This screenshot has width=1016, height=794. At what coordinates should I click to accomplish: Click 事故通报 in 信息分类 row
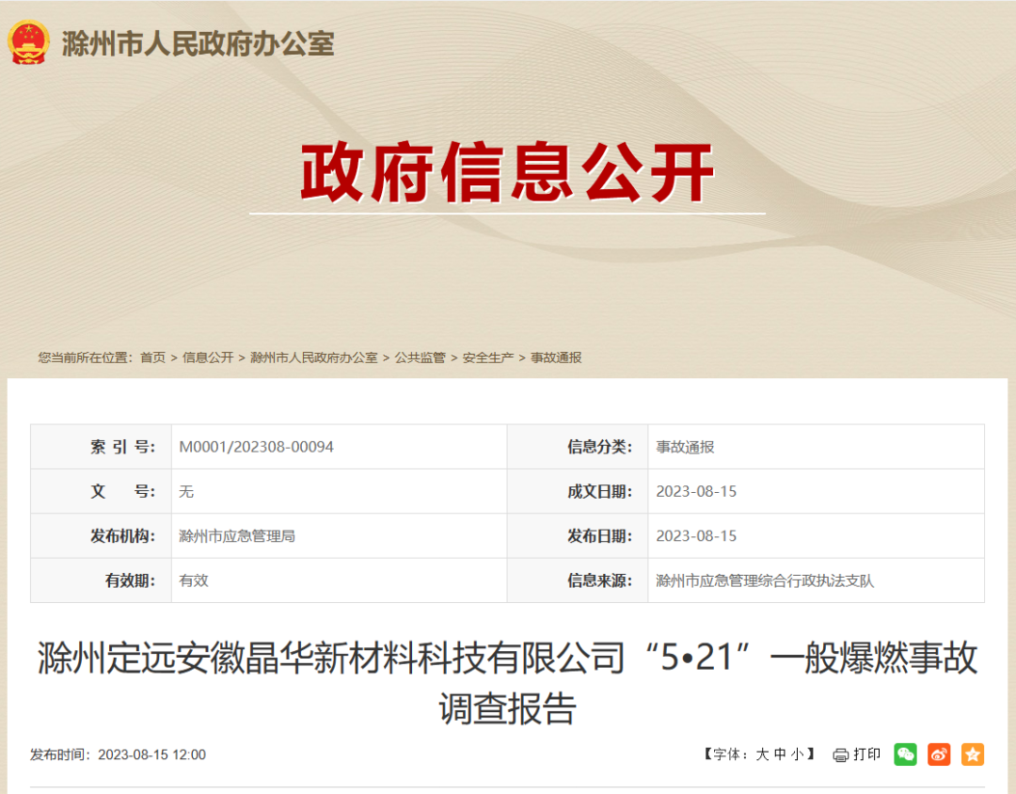coord(685,447)
